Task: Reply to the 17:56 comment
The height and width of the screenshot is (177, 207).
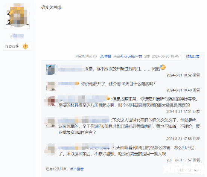Action: 196,139
